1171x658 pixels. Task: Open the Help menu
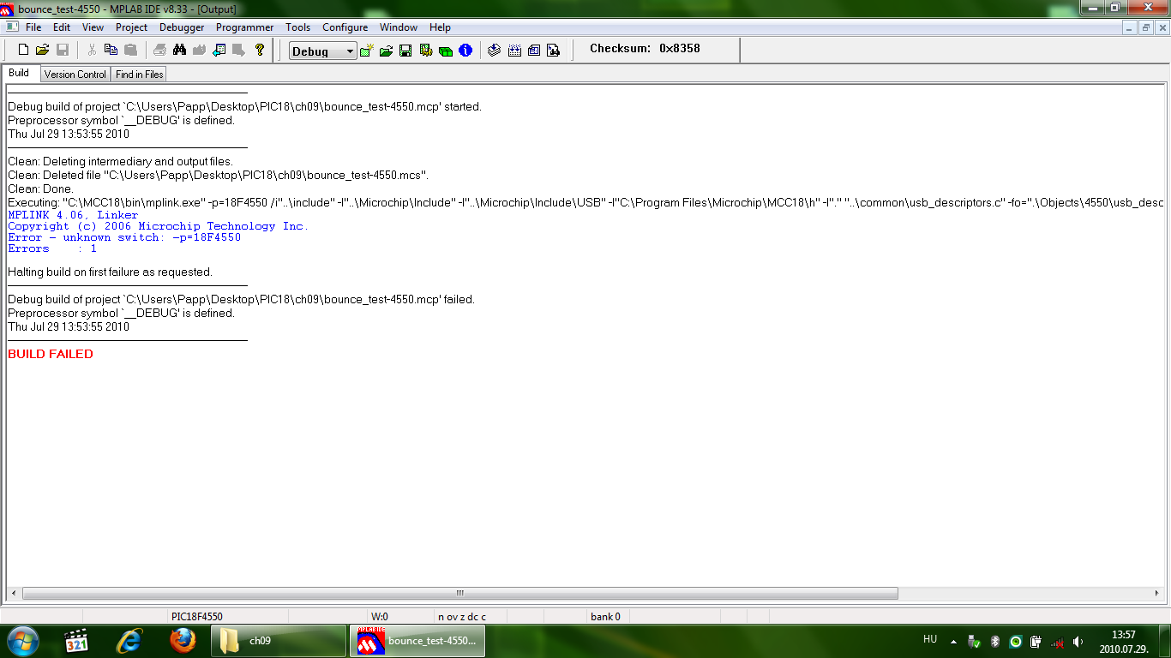click(x=440, y=27)
